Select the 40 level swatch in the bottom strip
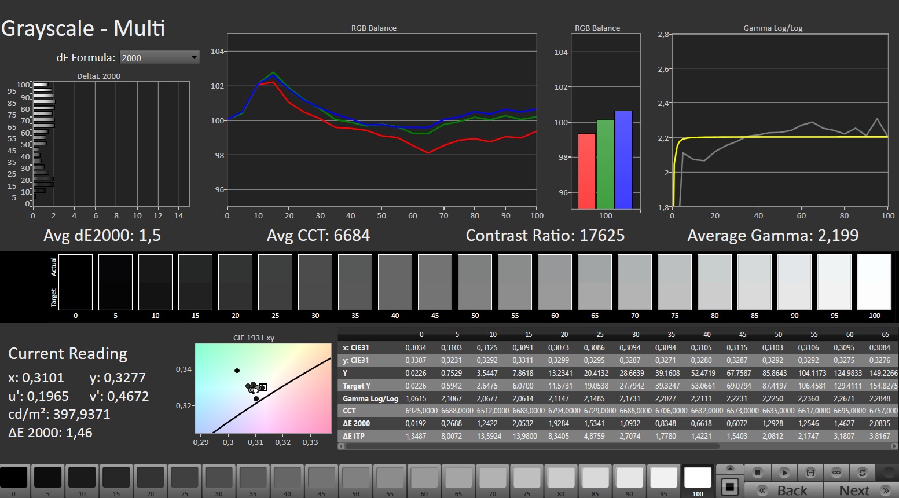The height and width of the screenshot is (498, 899). 287,477
